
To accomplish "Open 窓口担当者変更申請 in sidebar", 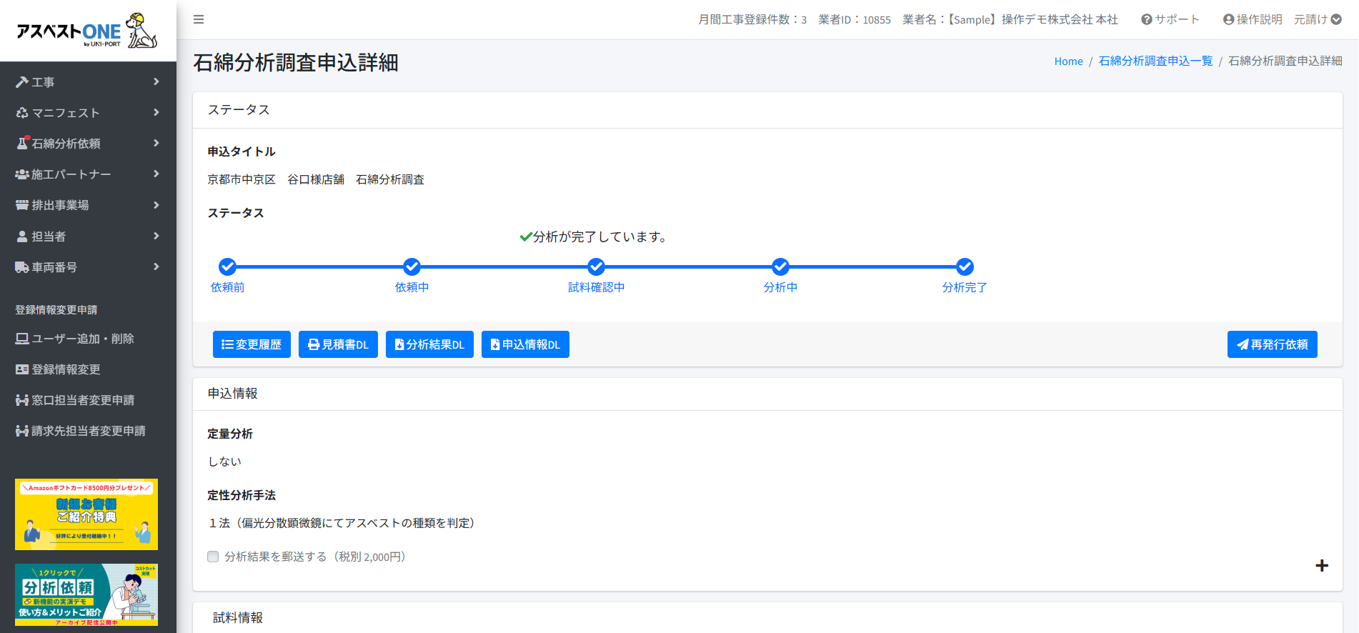I will pos(83,400).
